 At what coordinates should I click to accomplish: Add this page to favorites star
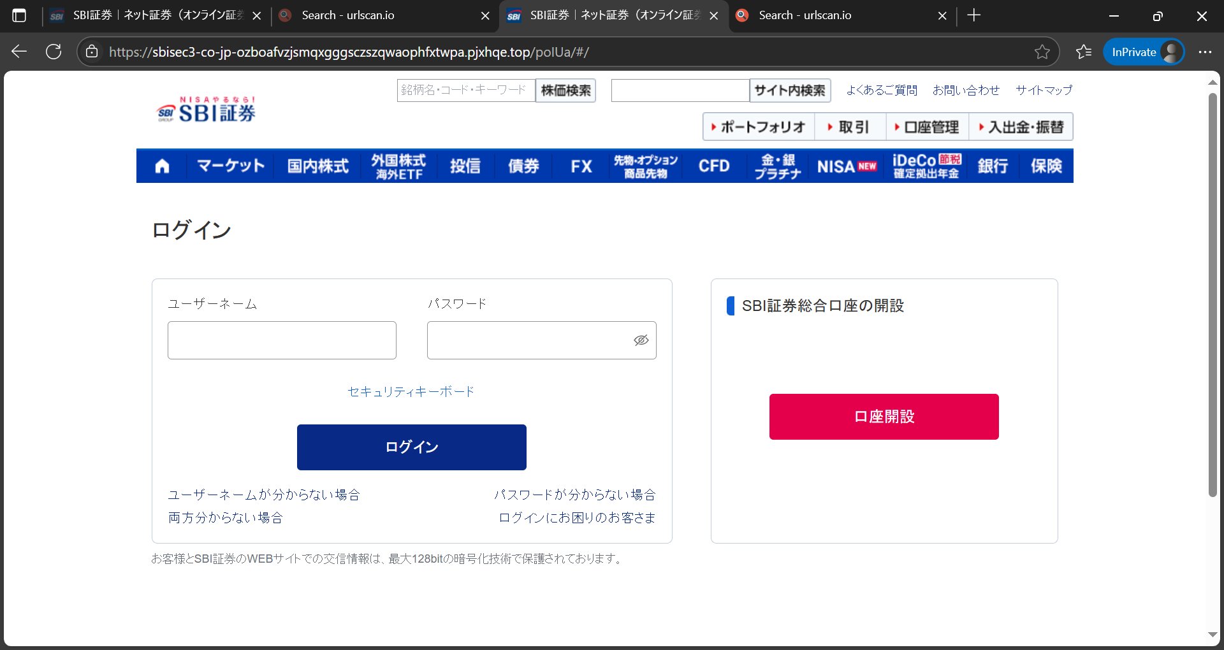click(x=1042, y=52)
